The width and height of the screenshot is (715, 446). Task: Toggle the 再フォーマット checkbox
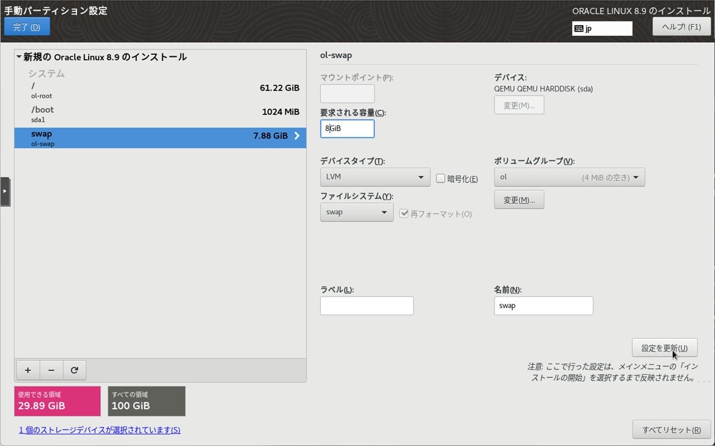pyautogui.click(x=404, y=214)
